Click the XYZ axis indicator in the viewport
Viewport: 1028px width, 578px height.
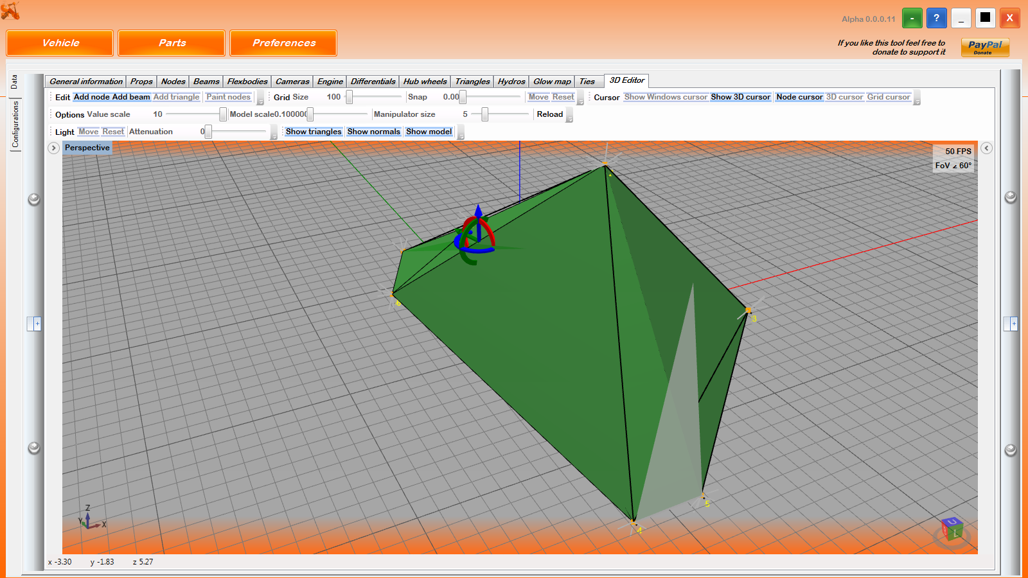point(91,518)
